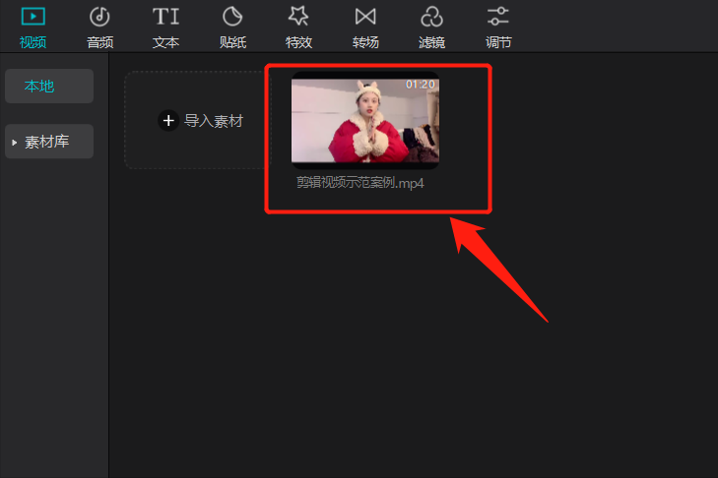Select the 剪辑视频示范案例.mp4 video thumbnail
Image resolution: width=718 pixels, height=478 pixels.
coord(365,120)
